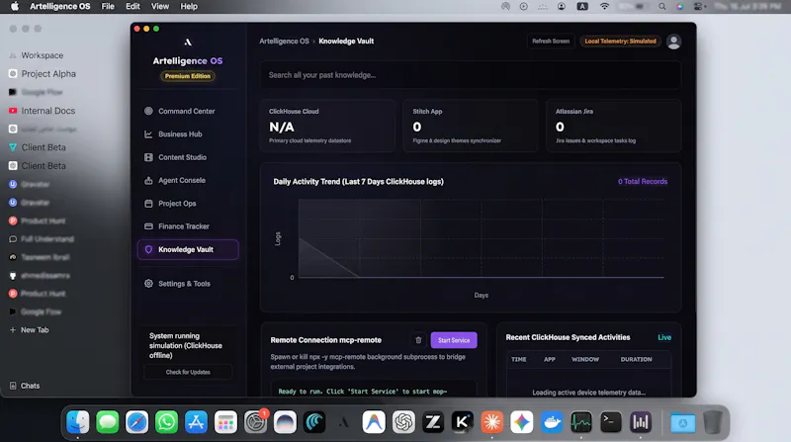The width and height of the screenshot is (791, 442).
Task: Select the Knowledge Vault item
Action: point(188,249)
